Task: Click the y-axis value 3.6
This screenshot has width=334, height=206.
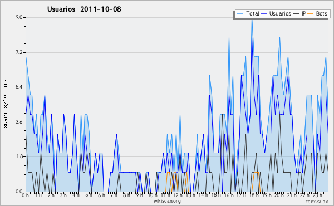Action: pyautogui.click(x=19, y=122)
